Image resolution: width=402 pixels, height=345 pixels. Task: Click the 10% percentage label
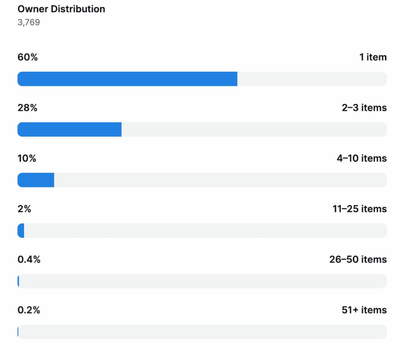point(27,158)
